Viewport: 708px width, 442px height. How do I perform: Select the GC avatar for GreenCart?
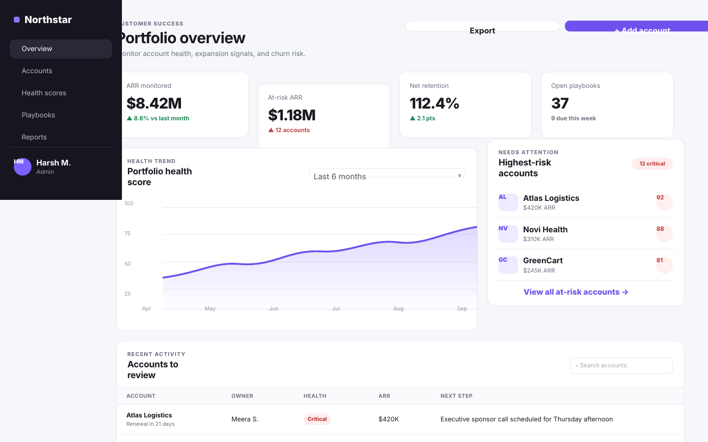(508, 265)
